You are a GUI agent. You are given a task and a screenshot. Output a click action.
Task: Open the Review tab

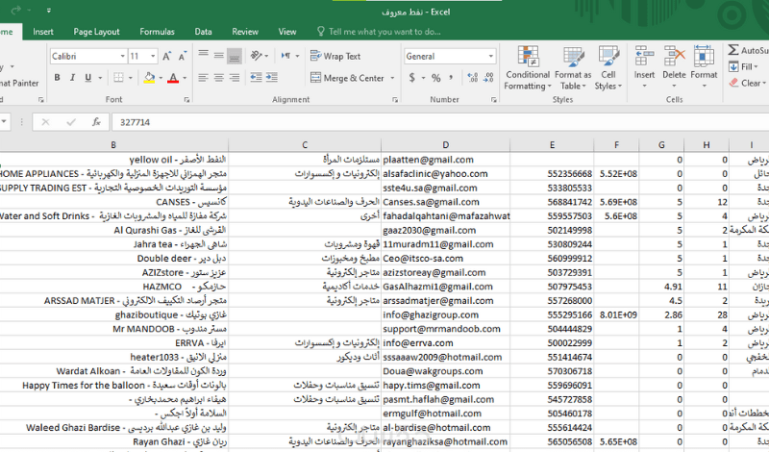[245, 32]
